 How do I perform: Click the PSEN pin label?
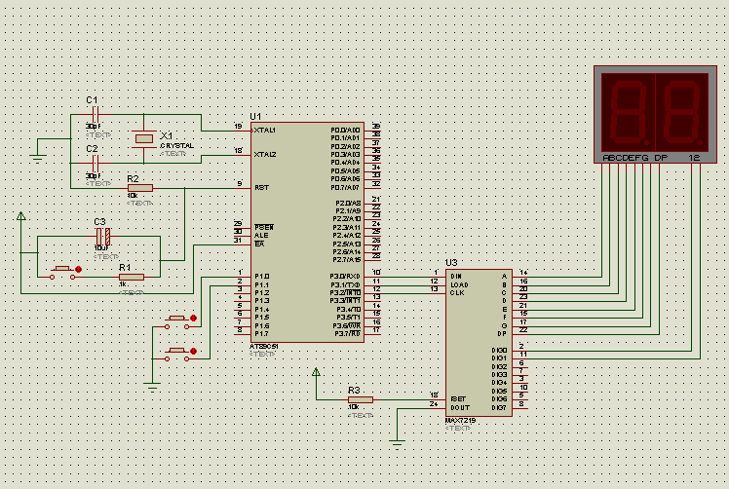pos(263,228)
